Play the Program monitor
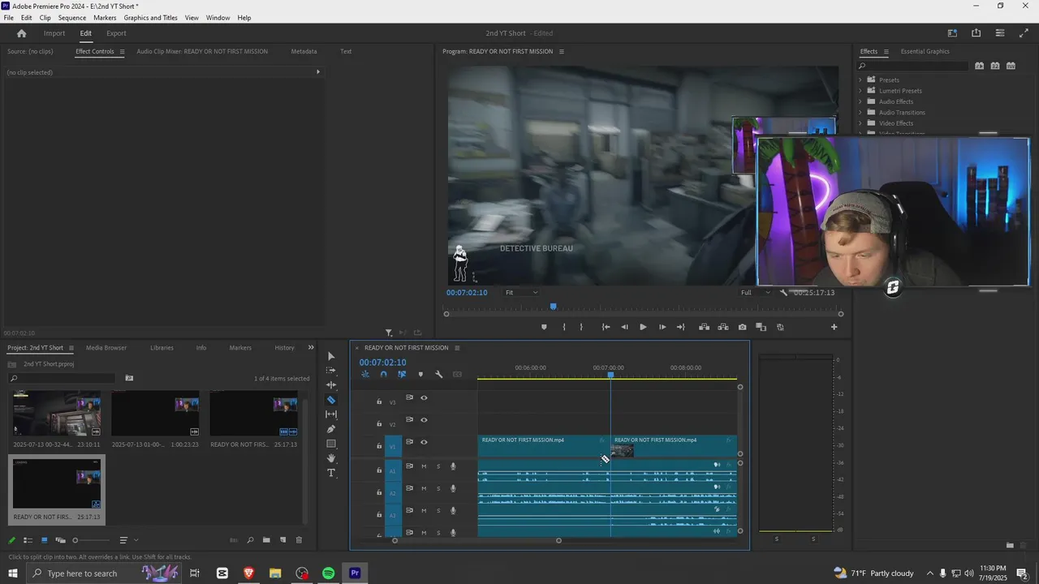Image resolution: width=1039 pixels, height=584 pixels. pyautogui.click(x=643, y=327)
